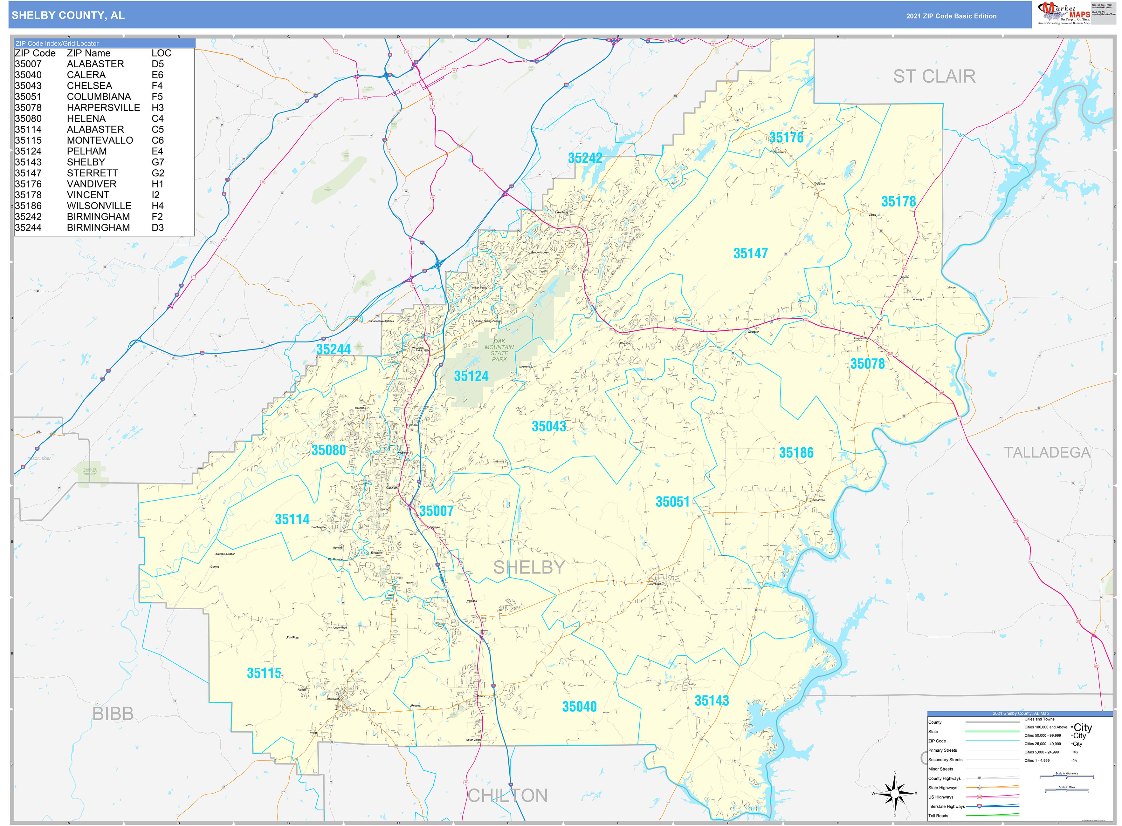Click the compass rose near the legend

(x=895, y=794)
